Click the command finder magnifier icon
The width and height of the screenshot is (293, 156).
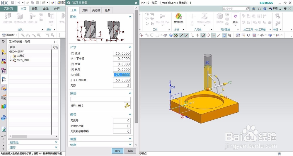tap(247, 8)
